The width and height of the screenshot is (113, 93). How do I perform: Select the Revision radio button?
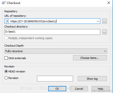click(6, 78)
